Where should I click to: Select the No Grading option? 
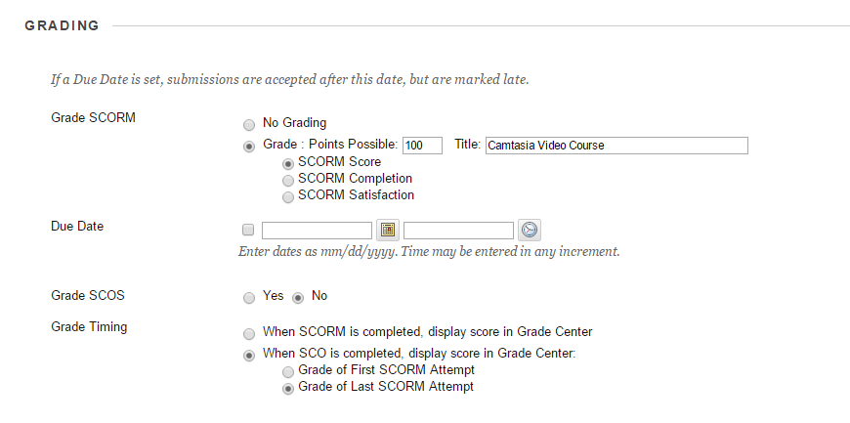pyautogui.click(x=249, y=124)
